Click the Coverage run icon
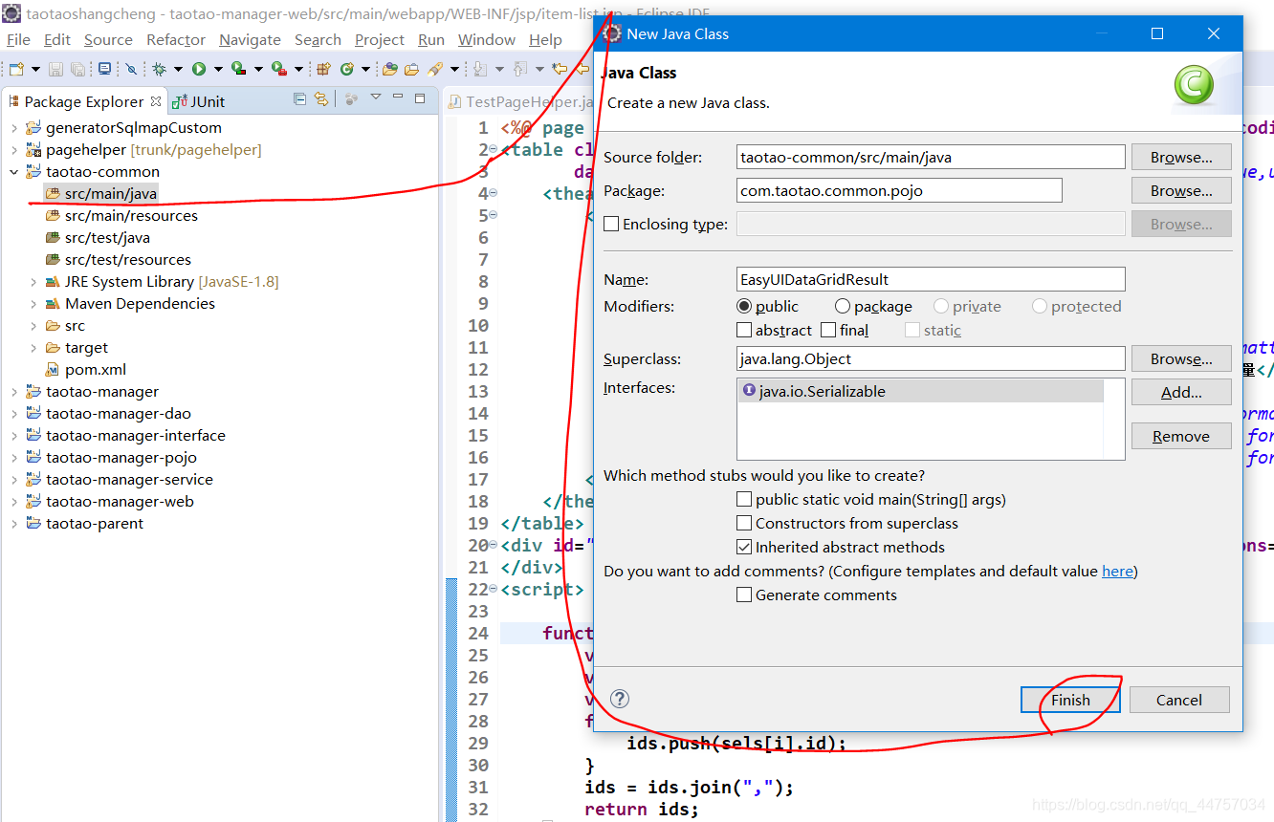 (x=239, y=69)
